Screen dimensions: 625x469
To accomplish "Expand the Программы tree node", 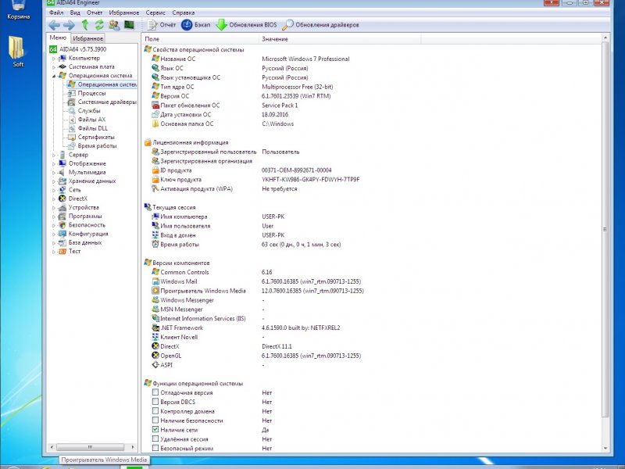I will click(54, 217).
